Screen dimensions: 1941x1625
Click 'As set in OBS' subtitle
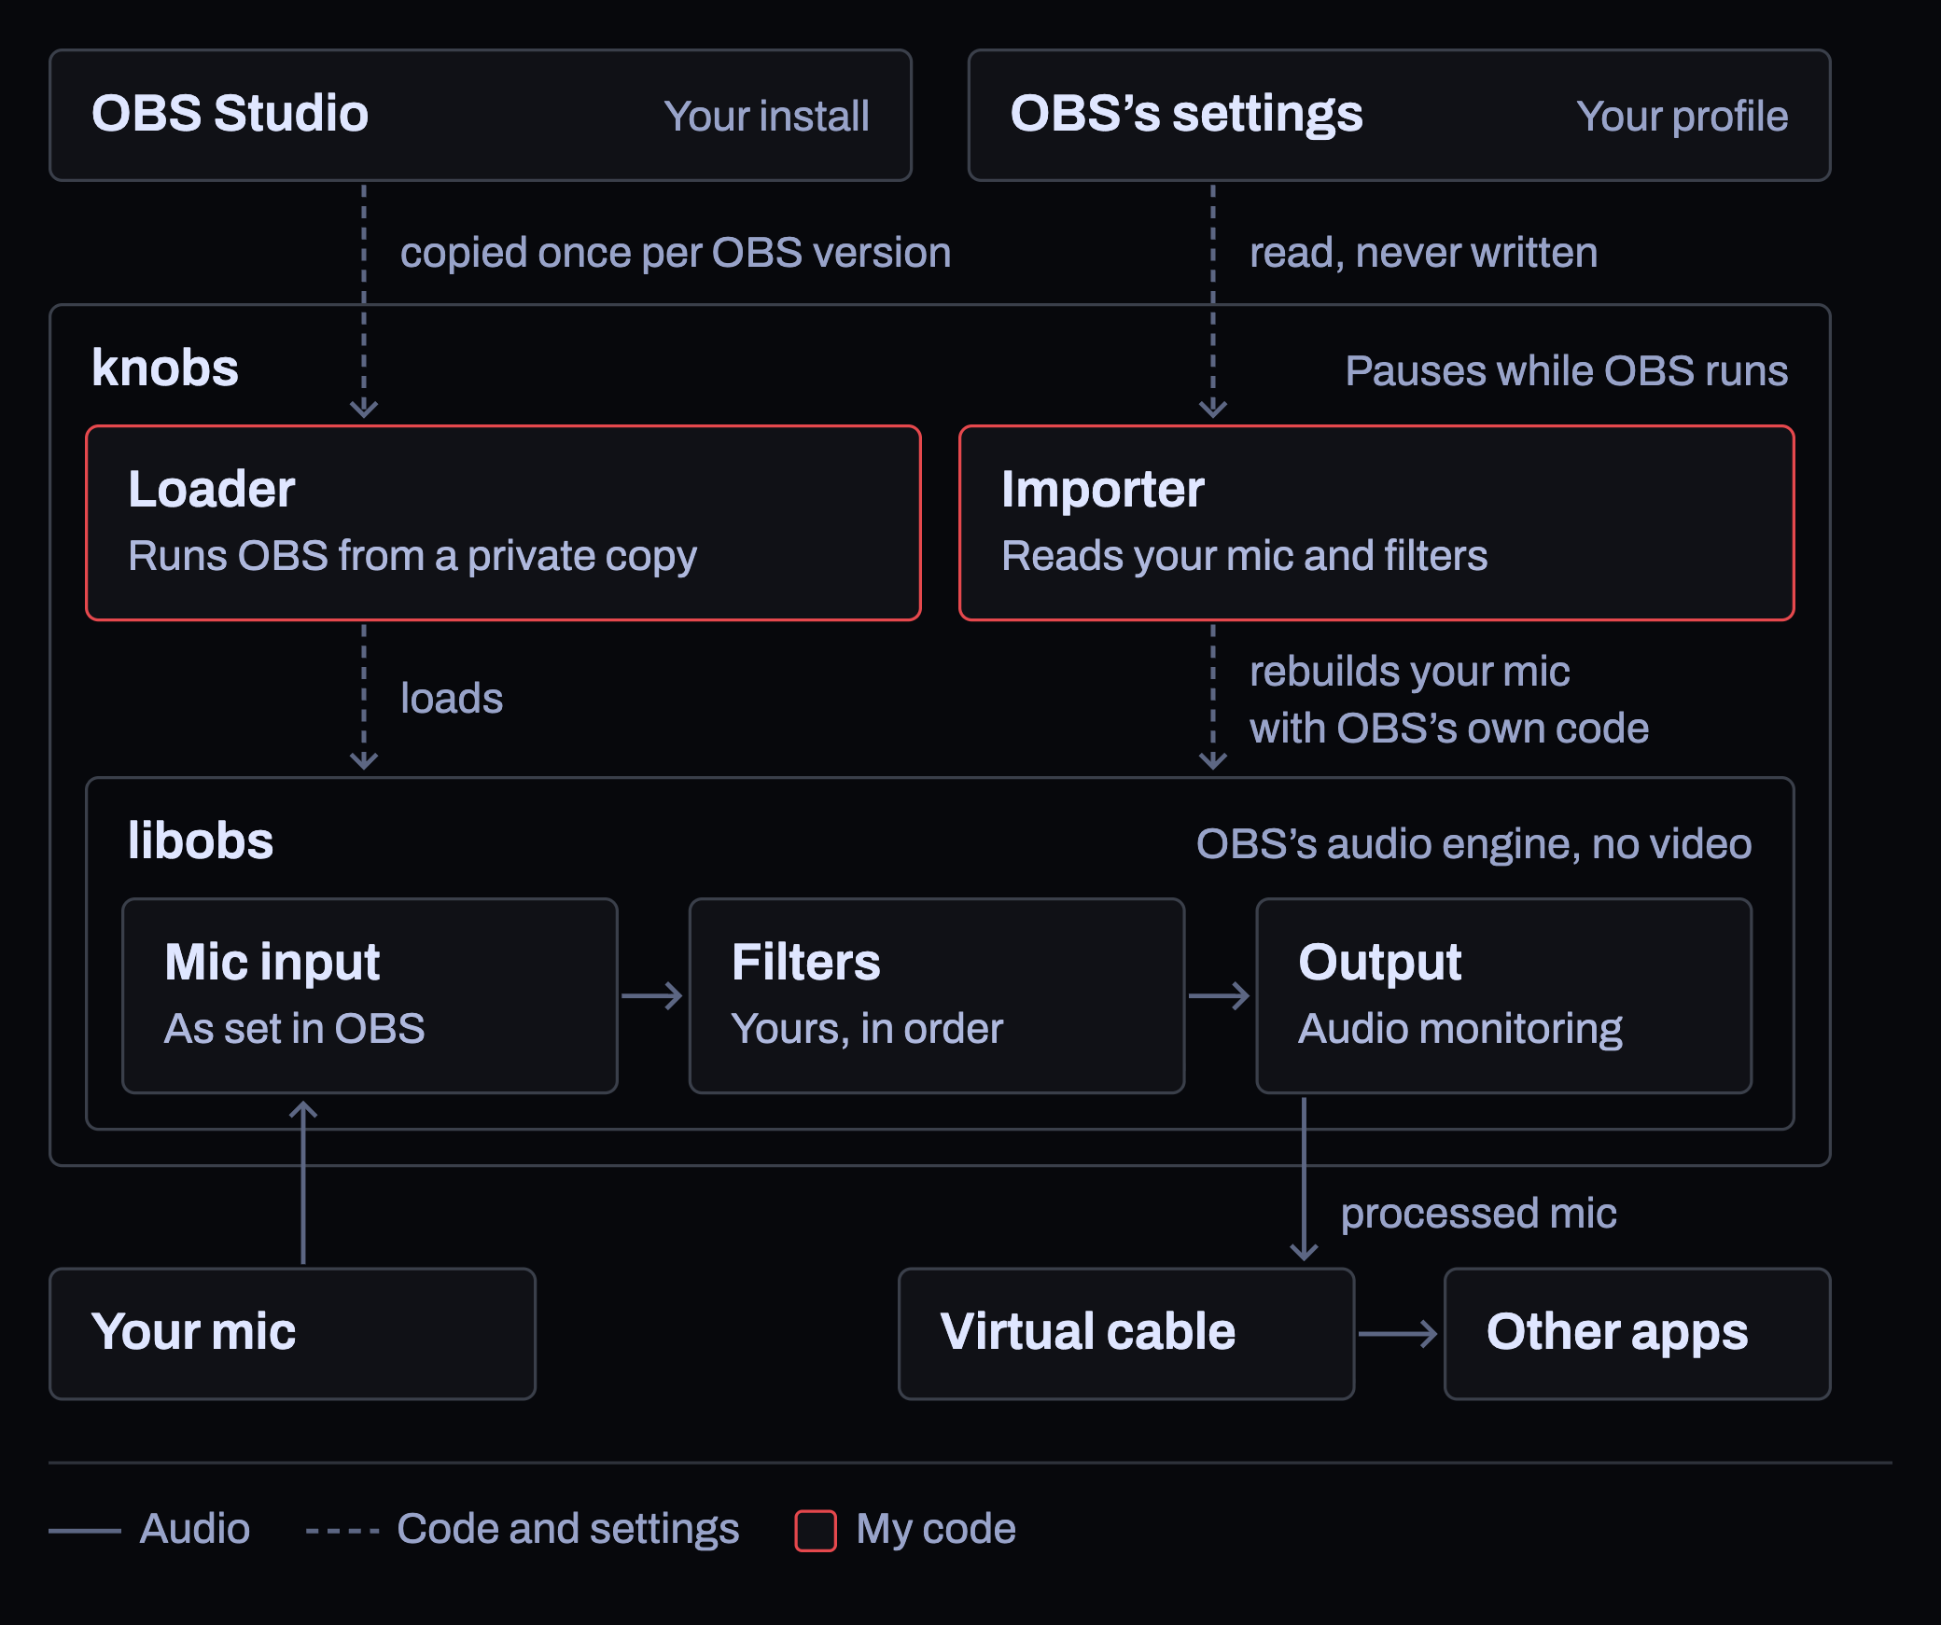pos(294,1029)
